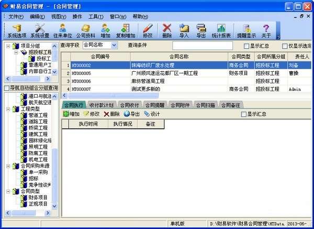Click 导出 globe icon in sub-toolbar

click(131, 114)
